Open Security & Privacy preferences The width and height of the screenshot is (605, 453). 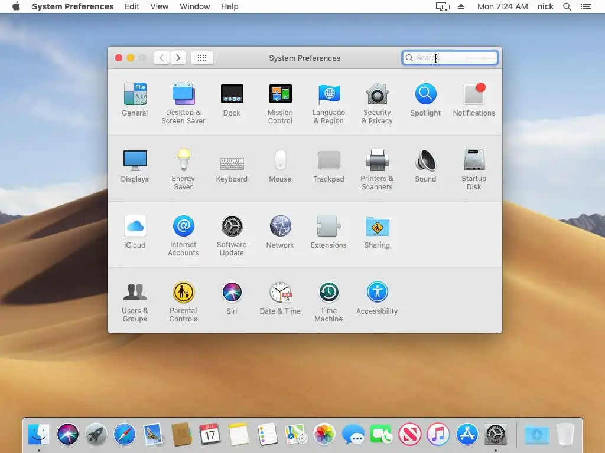point(377,103)
